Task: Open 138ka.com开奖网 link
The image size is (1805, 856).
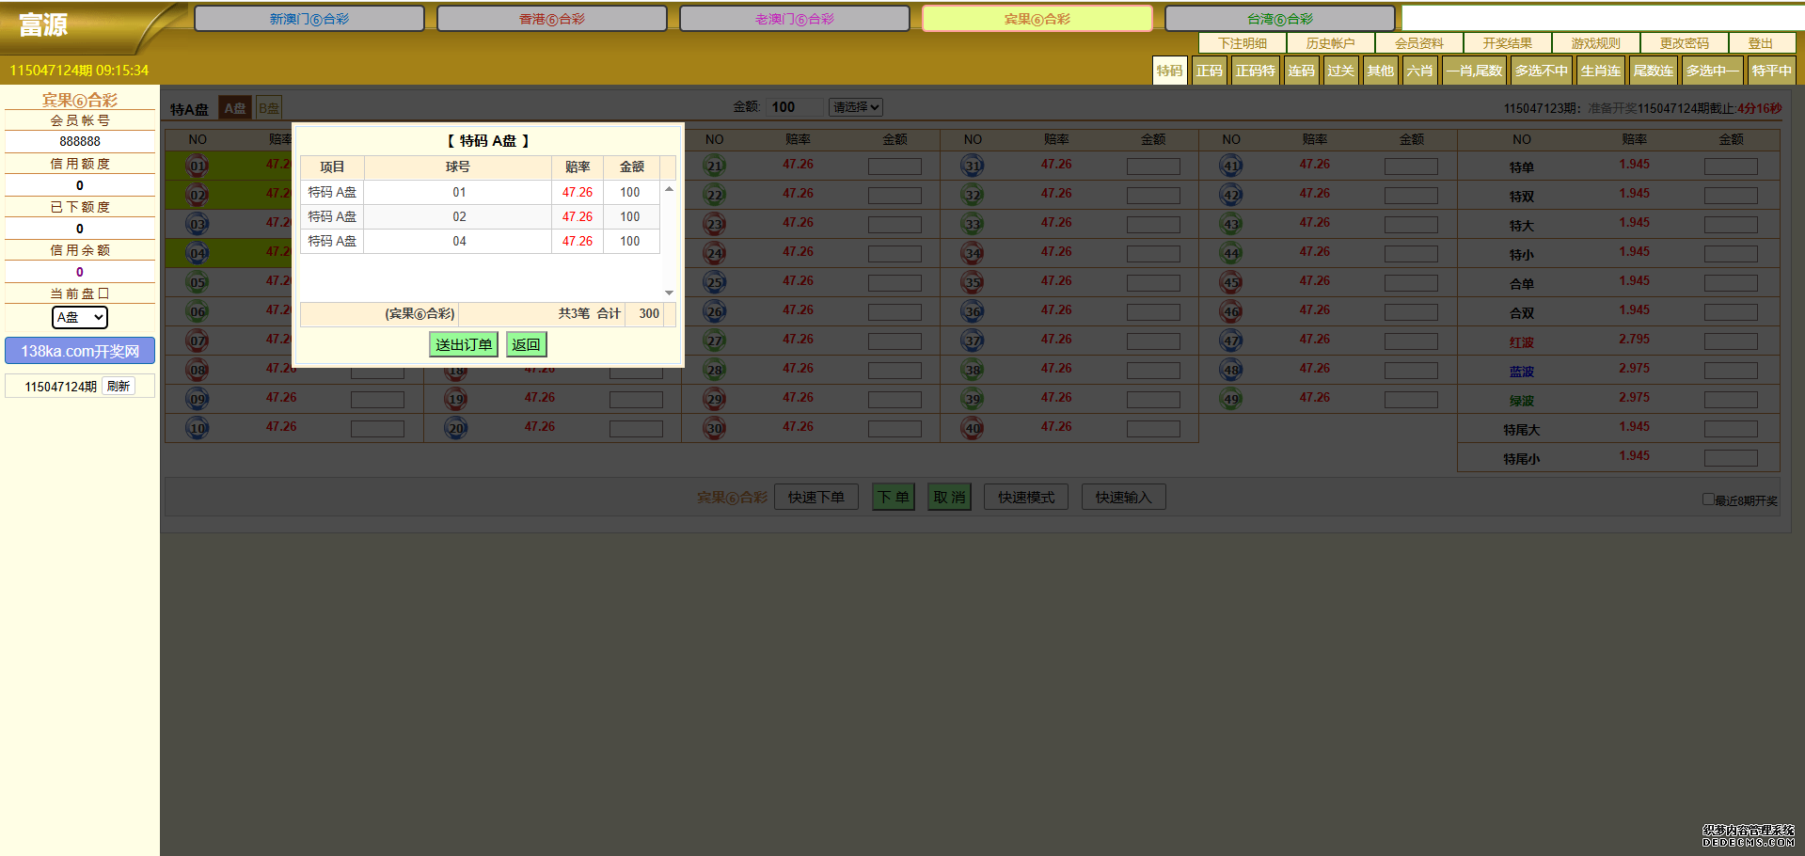Action: [x=80, y=351]
